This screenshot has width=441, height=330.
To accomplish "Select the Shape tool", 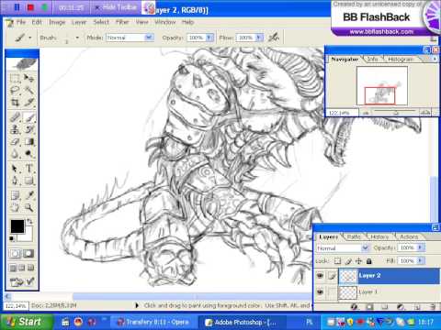I will tap(29, 181).
